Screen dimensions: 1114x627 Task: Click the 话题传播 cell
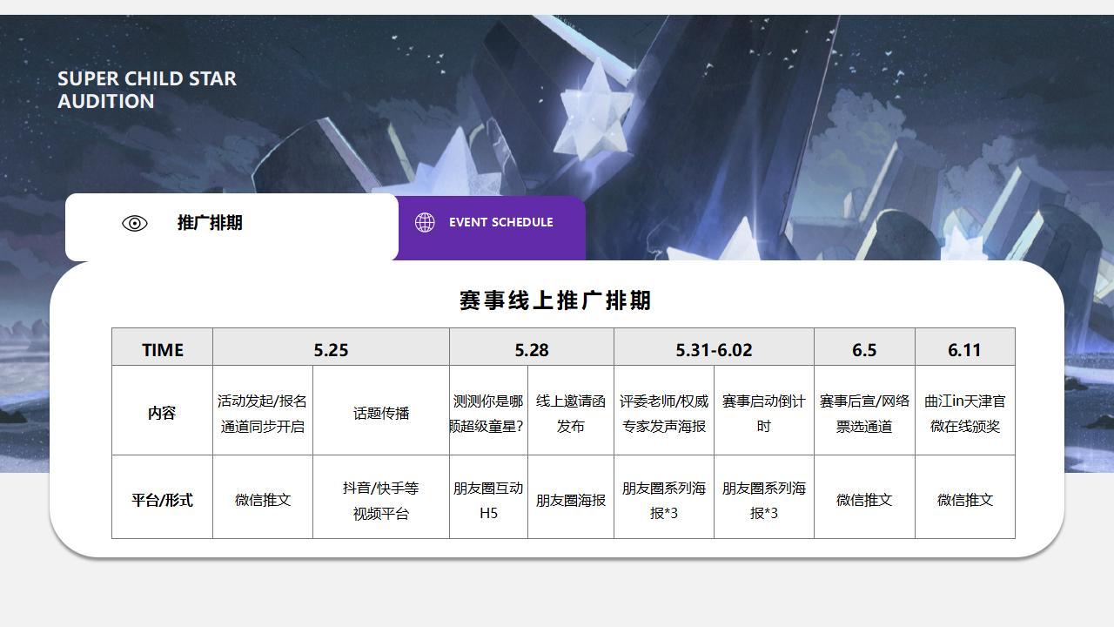click(x=381, y=411)
